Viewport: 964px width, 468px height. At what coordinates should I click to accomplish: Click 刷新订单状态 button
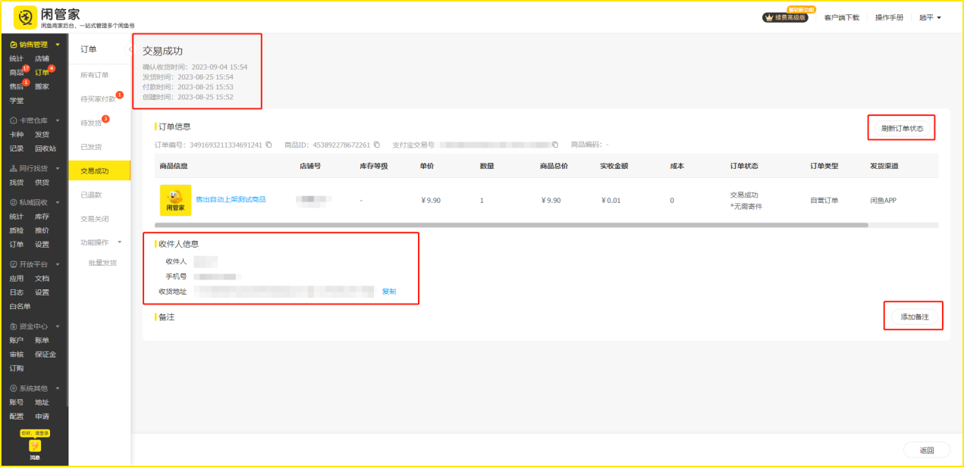902,128
